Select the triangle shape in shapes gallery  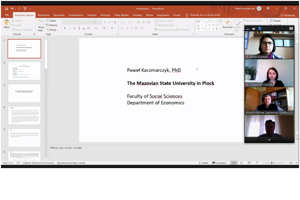(x=198, y=25)
